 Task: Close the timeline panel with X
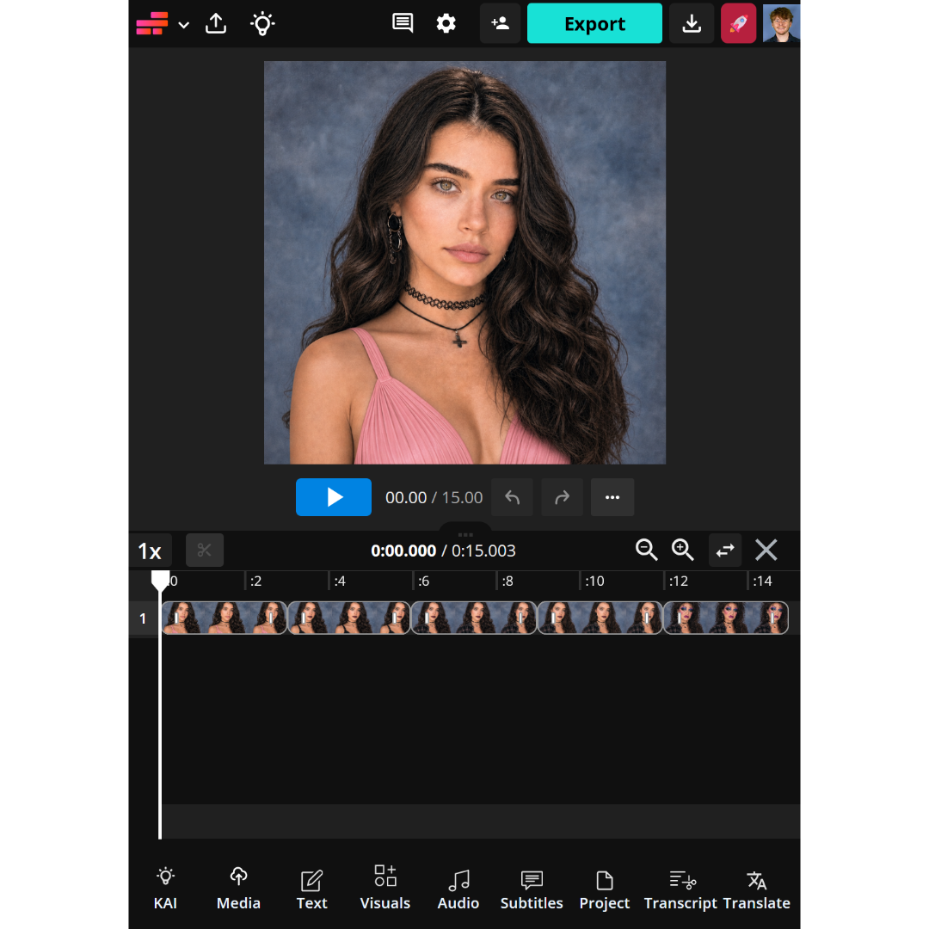point(766,550)
